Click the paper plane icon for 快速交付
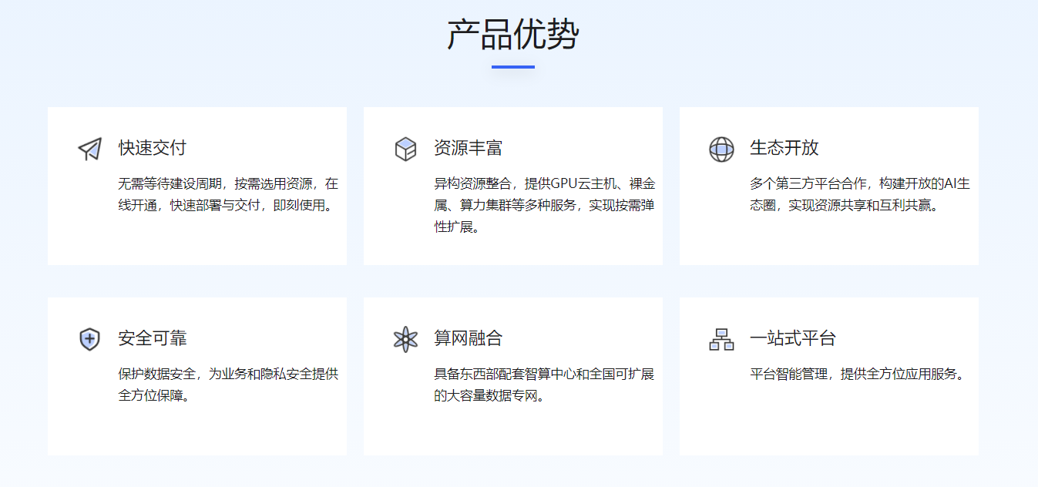Screen dimensions: 1038x487 (90, 149)
